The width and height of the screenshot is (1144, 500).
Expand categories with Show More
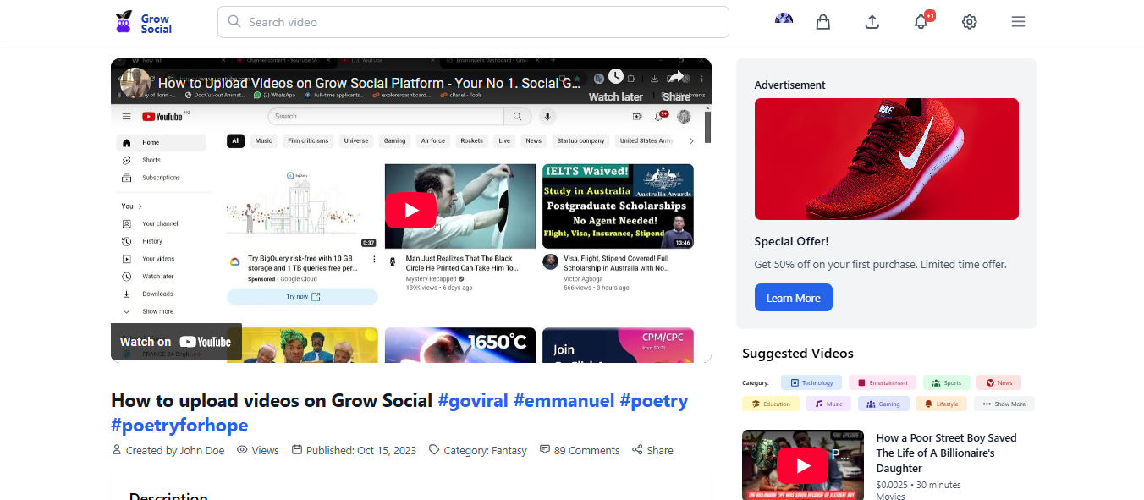click(x=1004, y=404)
